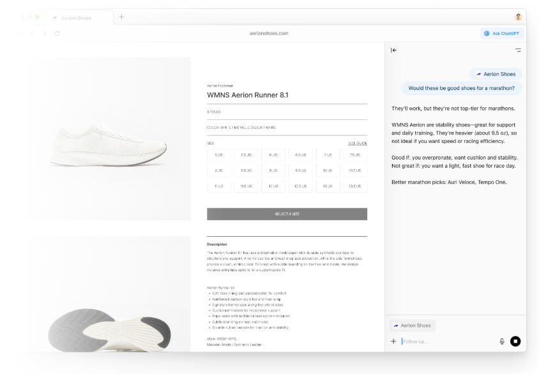Click the WMNS Aerion Runner 8.1 title
Screen dimensions: 539x374
point(248,95)
